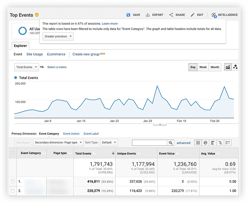248x203 pixels.
Task: Toggle the select-all rows checkbox
Action: [x=13, y=153]
